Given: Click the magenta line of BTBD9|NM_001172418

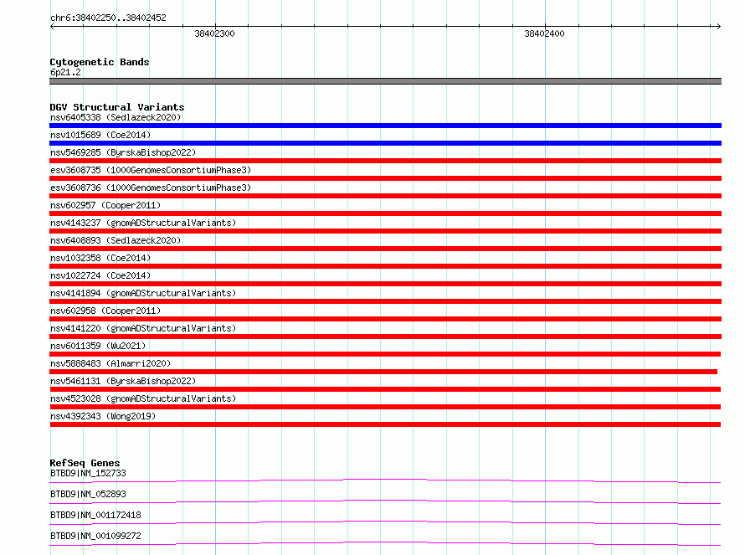Looking at the screenshot, I should tap(385, 522).
